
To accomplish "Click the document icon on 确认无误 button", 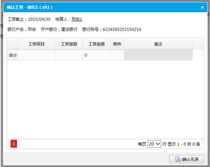I will tap(178, 159).
